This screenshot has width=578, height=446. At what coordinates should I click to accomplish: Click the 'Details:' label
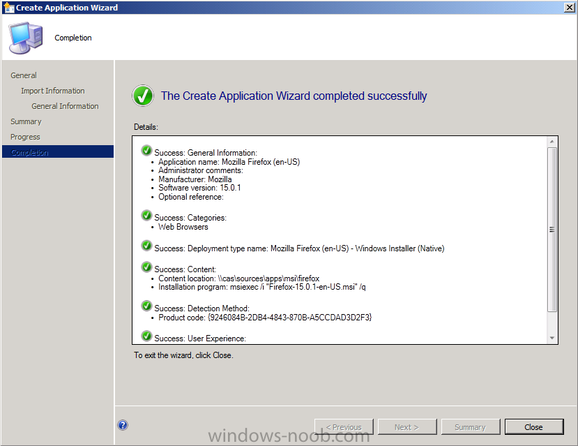[146, 127]
